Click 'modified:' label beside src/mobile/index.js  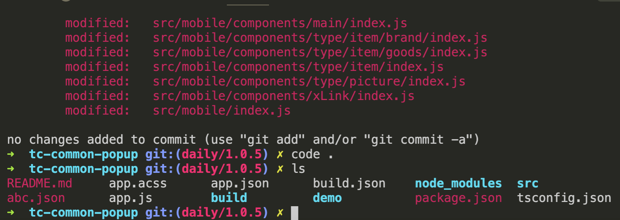pos(97,111)
